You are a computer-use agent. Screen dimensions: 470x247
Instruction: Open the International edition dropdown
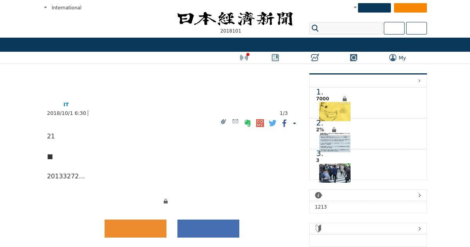coord(63,7)
